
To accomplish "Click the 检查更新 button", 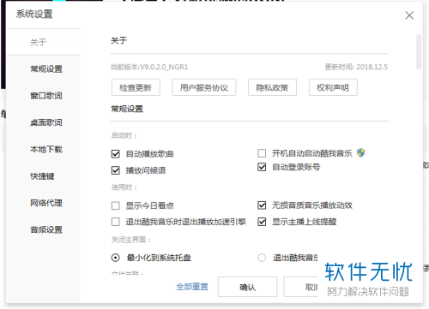I will point(136,87).
